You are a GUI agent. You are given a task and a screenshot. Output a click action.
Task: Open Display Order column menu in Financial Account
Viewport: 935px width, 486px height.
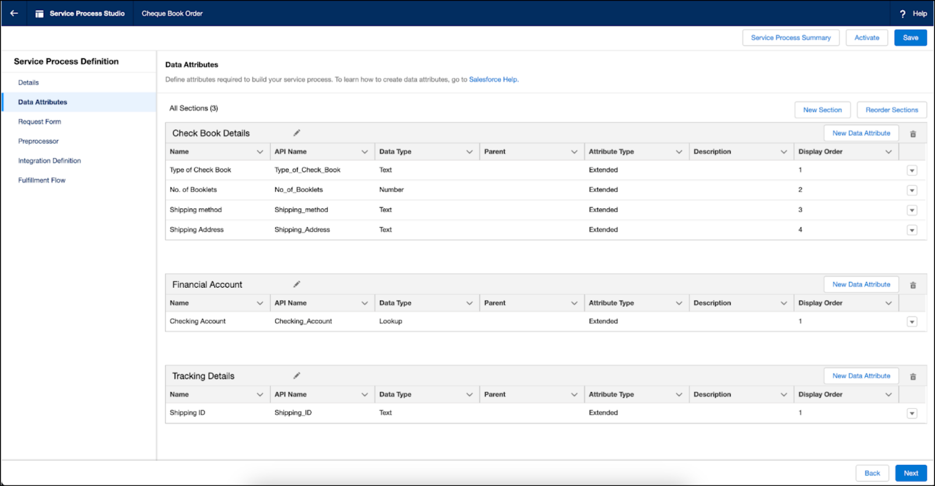pos(888,303)
